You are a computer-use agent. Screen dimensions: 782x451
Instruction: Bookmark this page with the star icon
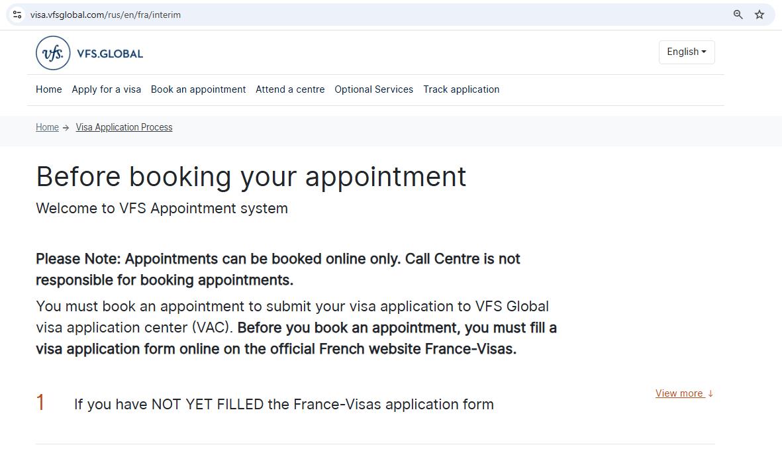[x=759, y=14]
